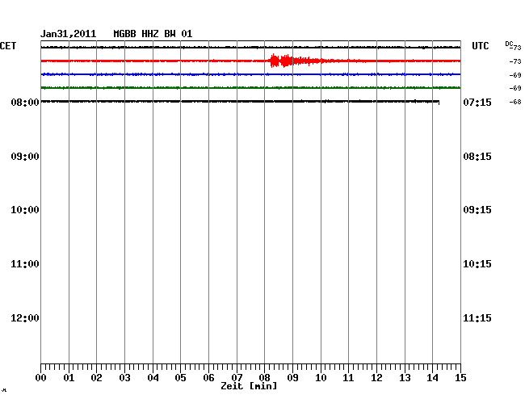Image resolution: width=525 pixels, height=399 pixels.
Task: Click the CET timezone label
Action: click(x=8, y=46)
